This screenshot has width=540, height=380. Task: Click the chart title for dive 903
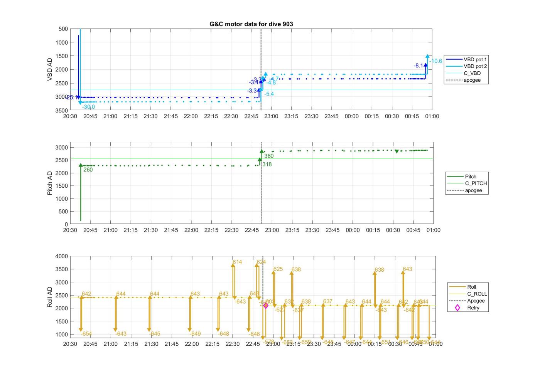(x=251, y=24)
